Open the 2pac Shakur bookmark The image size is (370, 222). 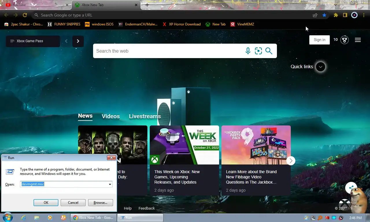(x=24, y=24)
